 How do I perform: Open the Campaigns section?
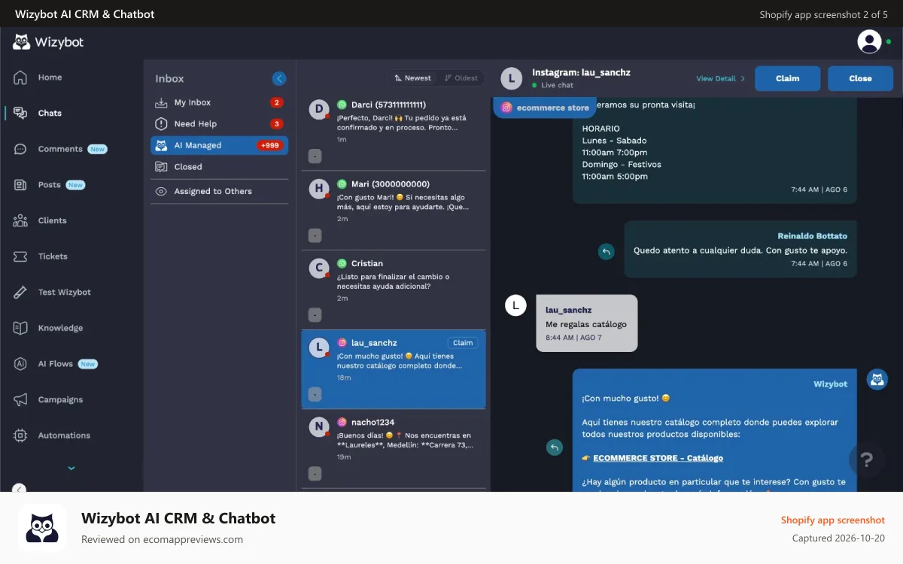60,400
